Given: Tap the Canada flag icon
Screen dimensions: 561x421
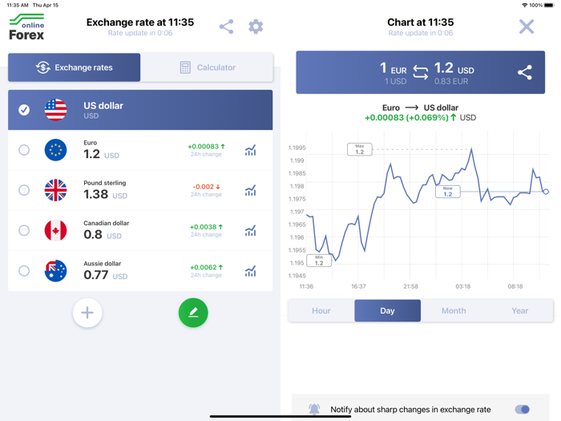Looking at the screenshot, I should point(55,230).
